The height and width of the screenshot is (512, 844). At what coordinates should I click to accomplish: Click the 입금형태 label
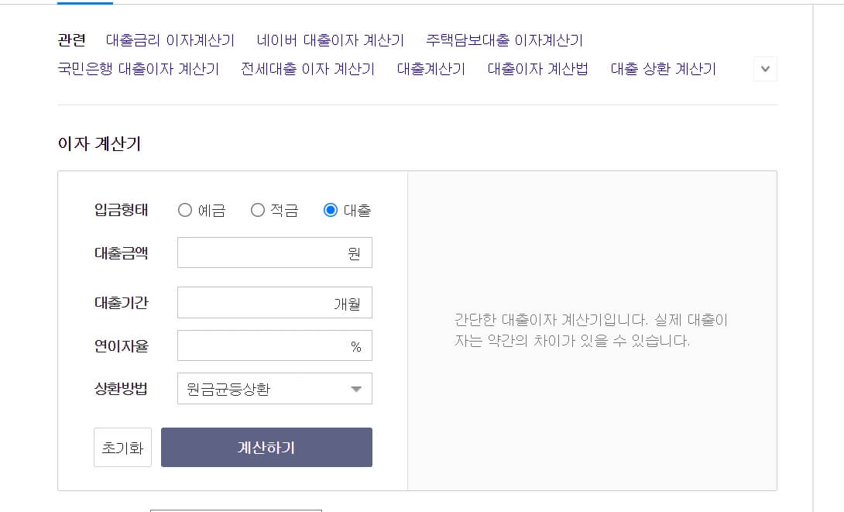click(121, 210)
